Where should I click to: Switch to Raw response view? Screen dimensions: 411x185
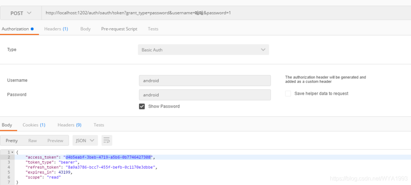tap(33, 140)
